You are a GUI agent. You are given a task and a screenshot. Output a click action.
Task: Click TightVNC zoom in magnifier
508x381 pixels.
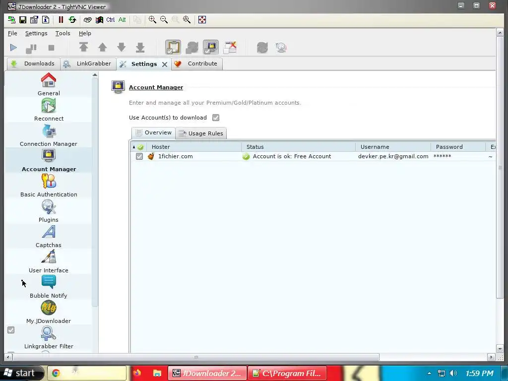point(152,20)
